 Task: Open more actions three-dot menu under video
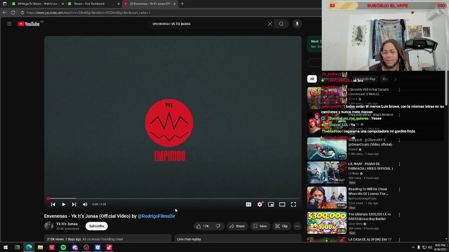(x=297, y=226)
